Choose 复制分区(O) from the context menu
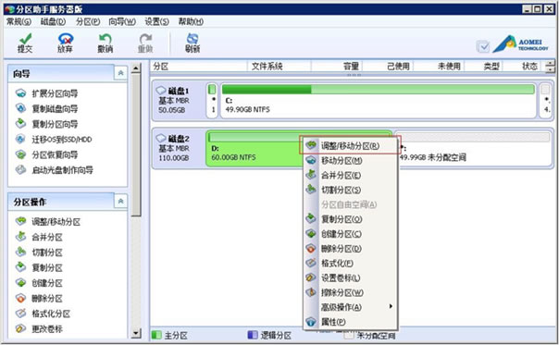 (350, 219)
